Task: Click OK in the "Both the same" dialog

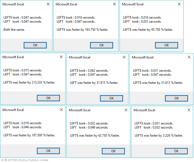Action: click(x=35, y=45)
